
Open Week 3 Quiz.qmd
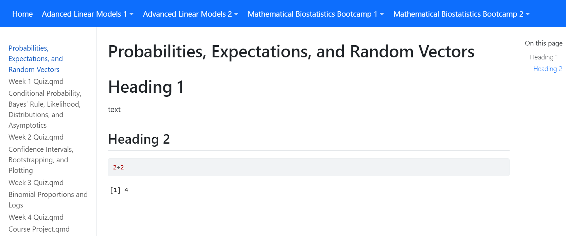click(x=36, y=183)
